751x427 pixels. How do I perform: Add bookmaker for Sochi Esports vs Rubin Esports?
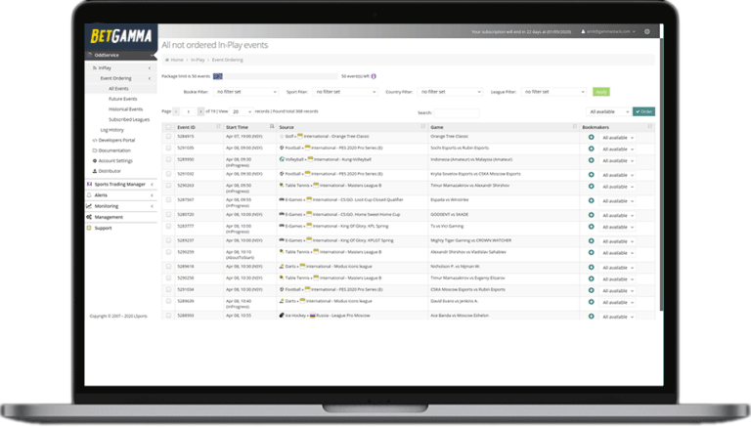point(591,148)
